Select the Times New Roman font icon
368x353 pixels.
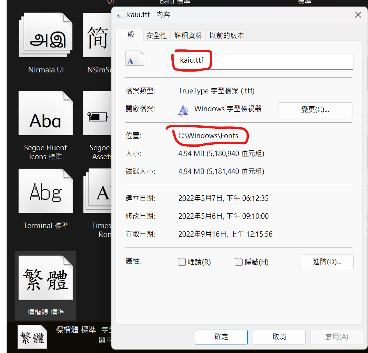(x=97, y=191)
